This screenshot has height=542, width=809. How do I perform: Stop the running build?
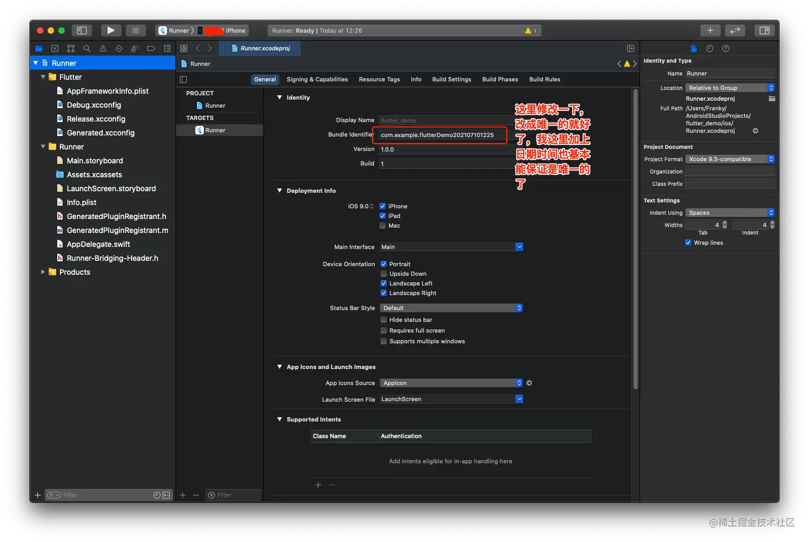(x=136, y=31)
